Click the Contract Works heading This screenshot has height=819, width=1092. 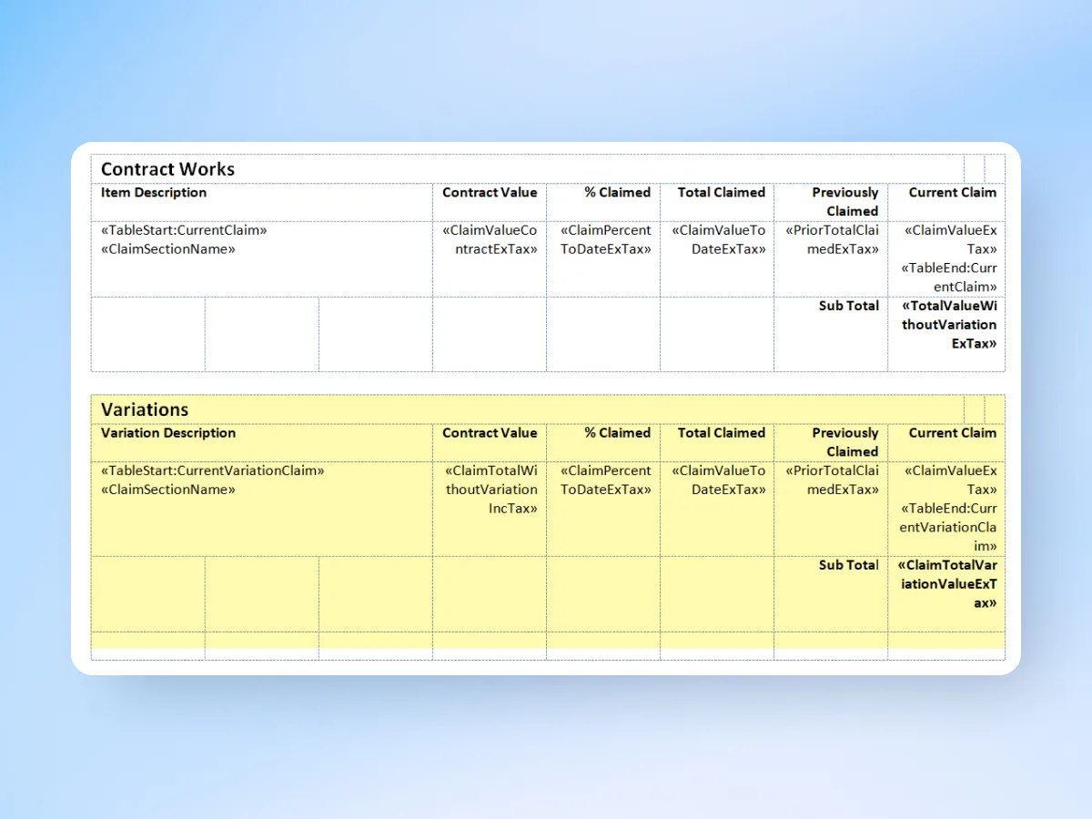pyautogui.click(x=167, y=169)
